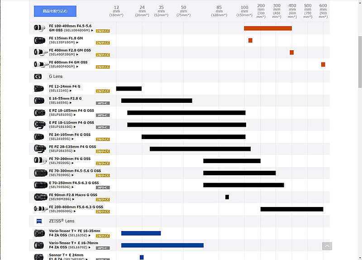Click the Vario-Tessar E 16-70mm lens thumbnail

click(x=39, y=245)
